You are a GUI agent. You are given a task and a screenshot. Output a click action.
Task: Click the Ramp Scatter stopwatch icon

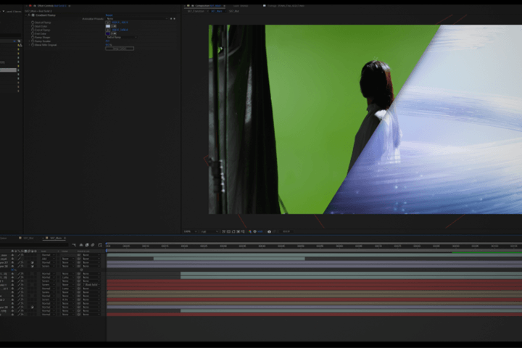(33, 41)
